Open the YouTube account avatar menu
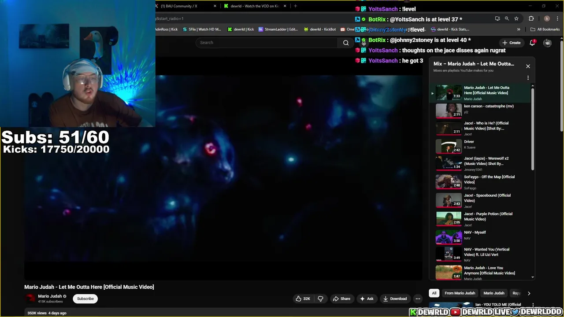This screenshot has width=564, height=317. tap(547, 43)
